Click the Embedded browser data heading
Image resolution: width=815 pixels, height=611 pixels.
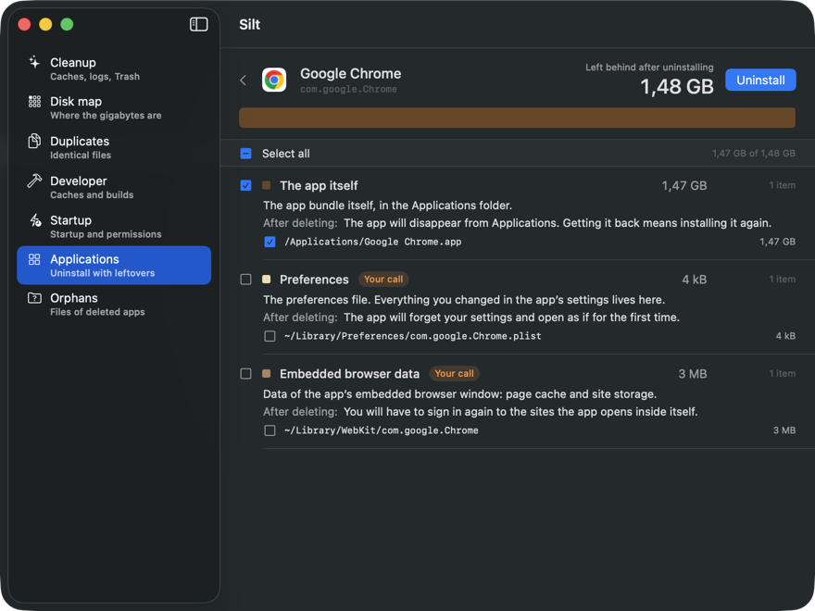click(x=349, y=374)
